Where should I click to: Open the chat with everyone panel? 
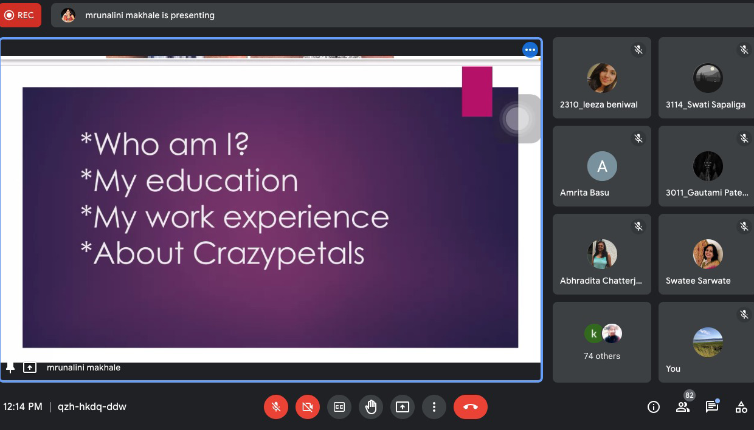(711, 407)
